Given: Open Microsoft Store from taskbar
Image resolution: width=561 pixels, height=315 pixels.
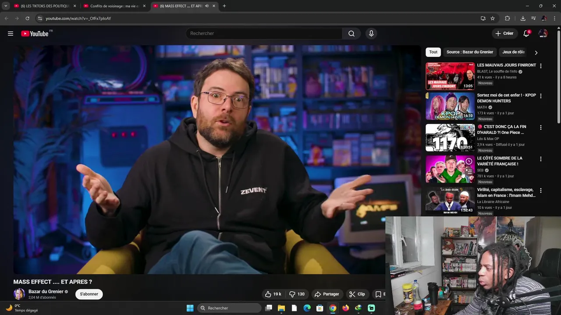Looking at the screenshot, I should tap(320, 308).
